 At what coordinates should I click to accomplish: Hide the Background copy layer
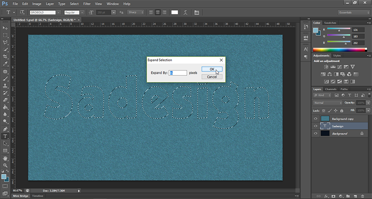[315, 118]
